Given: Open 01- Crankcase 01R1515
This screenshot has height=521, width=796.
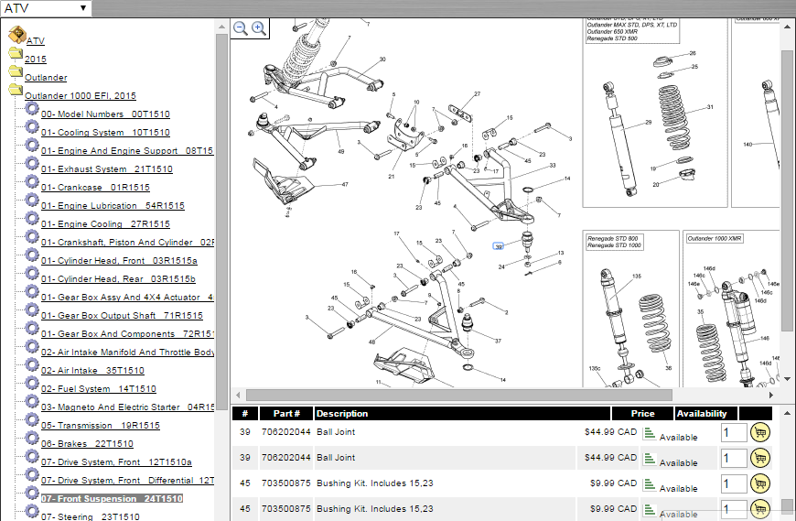Looking at the screenshot, I should 95,188.
